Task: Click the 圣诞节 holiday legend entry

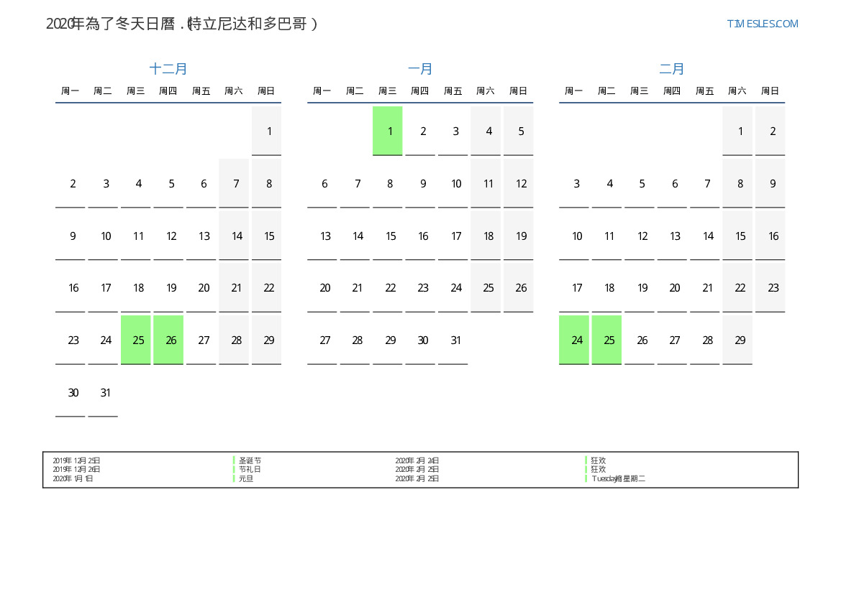Action: tap(250, 460)
